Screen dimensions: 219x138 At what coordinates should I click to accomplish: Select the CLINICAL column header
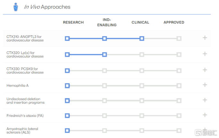(x=140, y=22)
